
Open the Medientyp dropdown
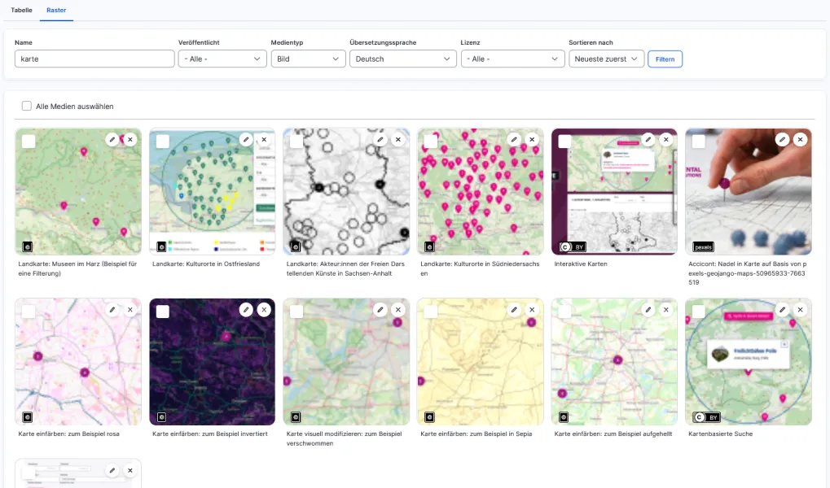click(x=308, y=59)
